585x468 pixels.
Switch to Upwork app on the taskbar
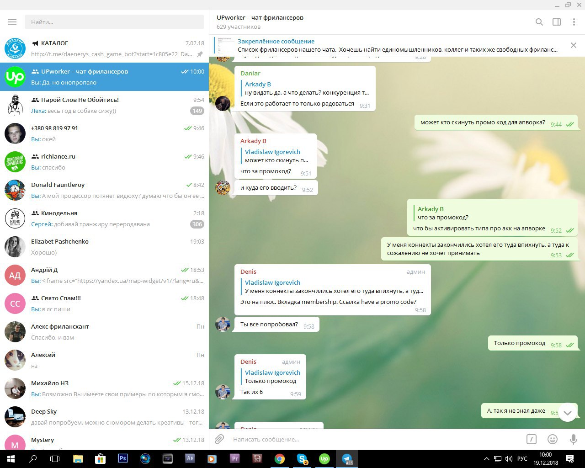(324, 459)
